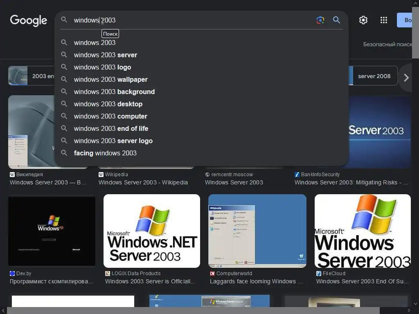
Task: Click the remcentr.moscow globe favicon
Action: tap(207, 175)
